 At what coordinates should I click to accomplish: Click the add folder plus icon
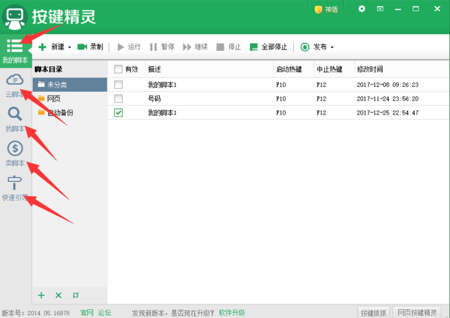coord(42,295)
